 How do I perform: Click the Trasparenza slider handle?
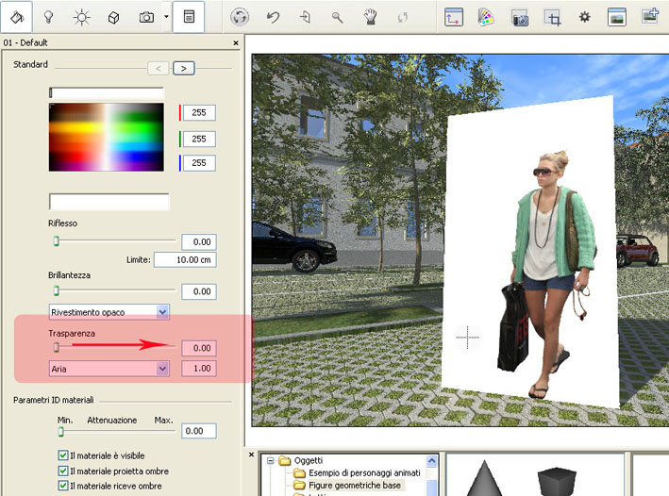[56, 347]
